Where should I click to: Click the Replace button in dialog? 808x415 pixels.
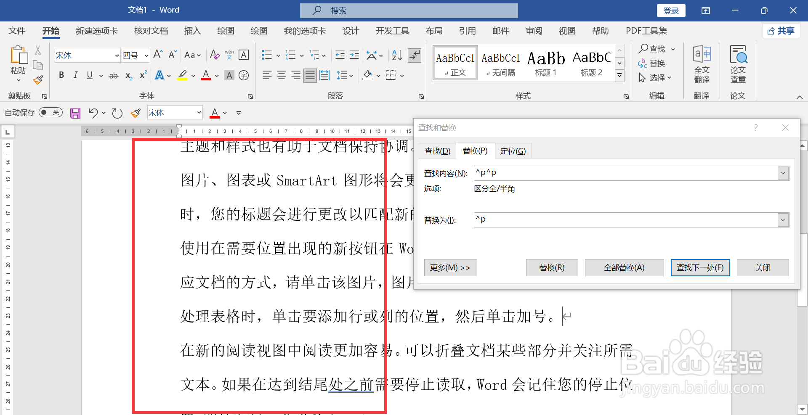(552, 268)
